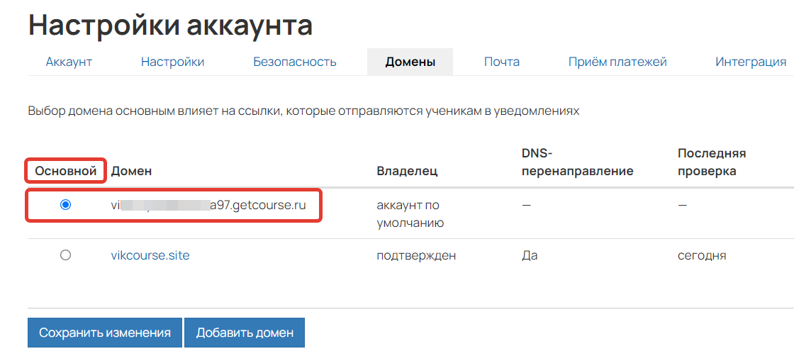The image size is (794, 356).
Task: Click the 'аккаунт по умолчанию' owner cell
Action: (410, 213)
